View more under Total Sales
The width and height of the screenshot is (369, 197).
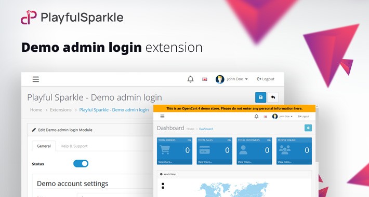pos(205,162)
